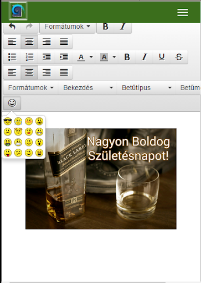
Task: Open the Betűtípus font family dropdown
Action: 146,88
